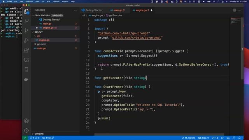Open the View menu
Screen dimensions: 249x140
37,2
